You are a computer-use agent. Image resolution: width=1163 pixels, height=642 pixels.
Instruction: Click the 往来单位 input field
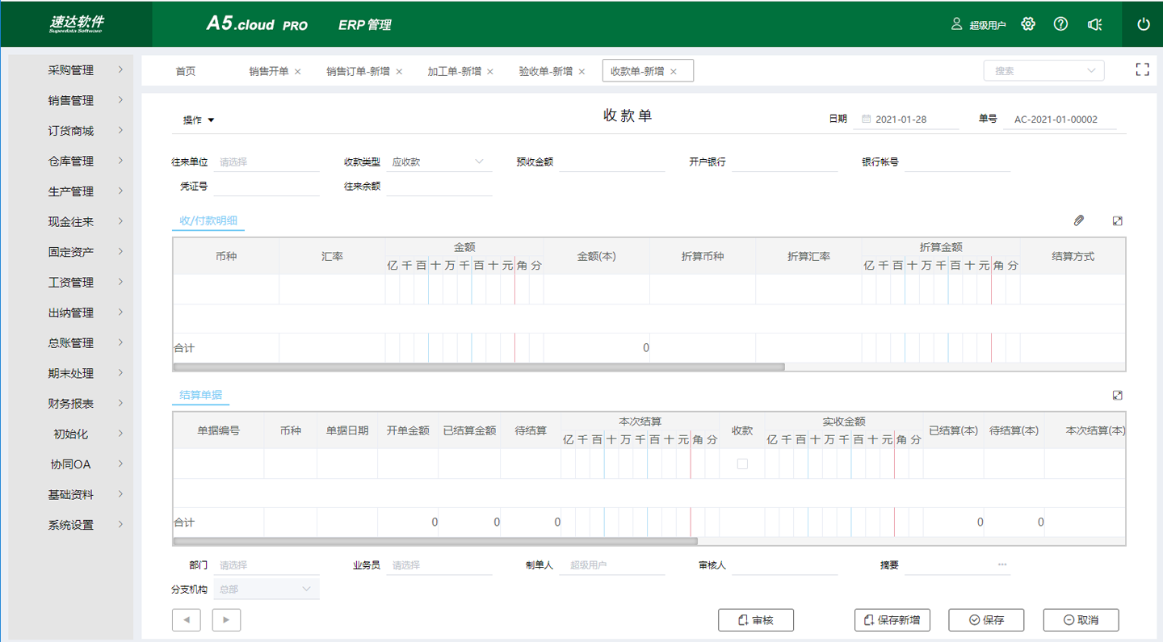267,161
